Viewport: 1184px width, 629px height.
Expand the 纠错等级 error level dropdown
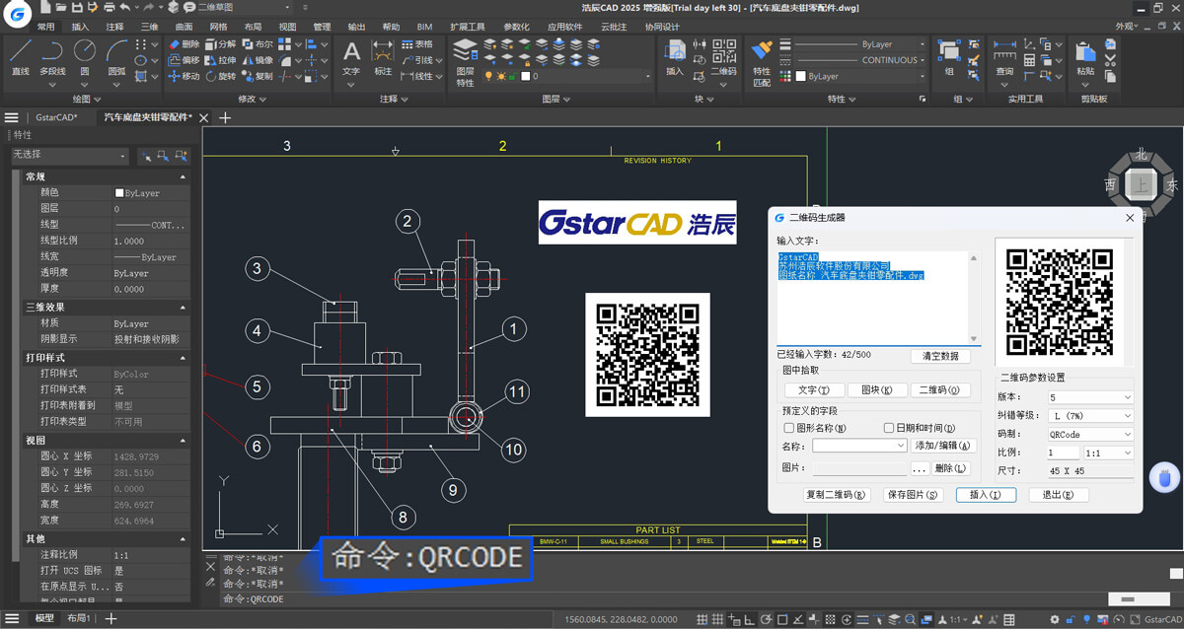pyautogui.click(x=1090, y=416)
